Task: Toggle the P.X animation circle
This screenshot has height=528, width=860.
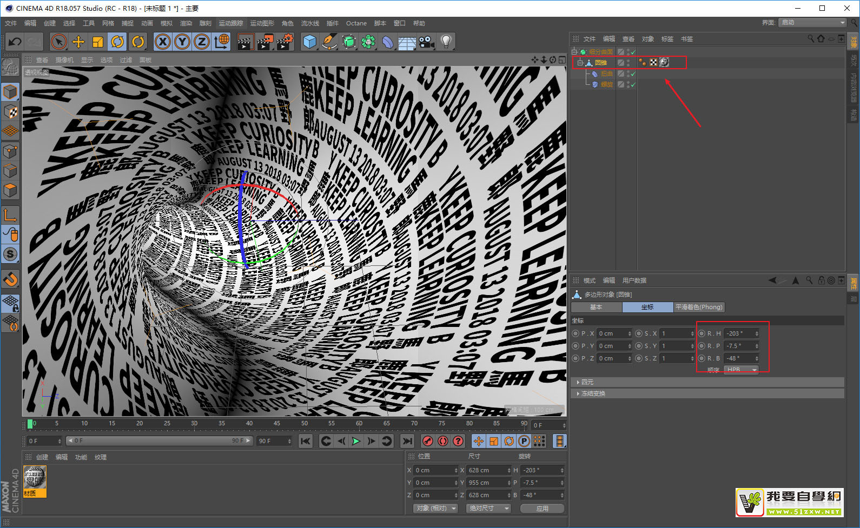Action: (575, 333)
